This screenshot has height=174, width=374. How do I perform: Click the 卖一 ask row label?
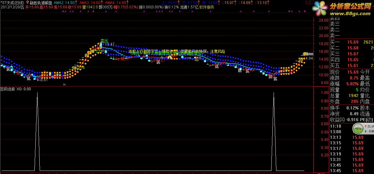coord(335,36)
